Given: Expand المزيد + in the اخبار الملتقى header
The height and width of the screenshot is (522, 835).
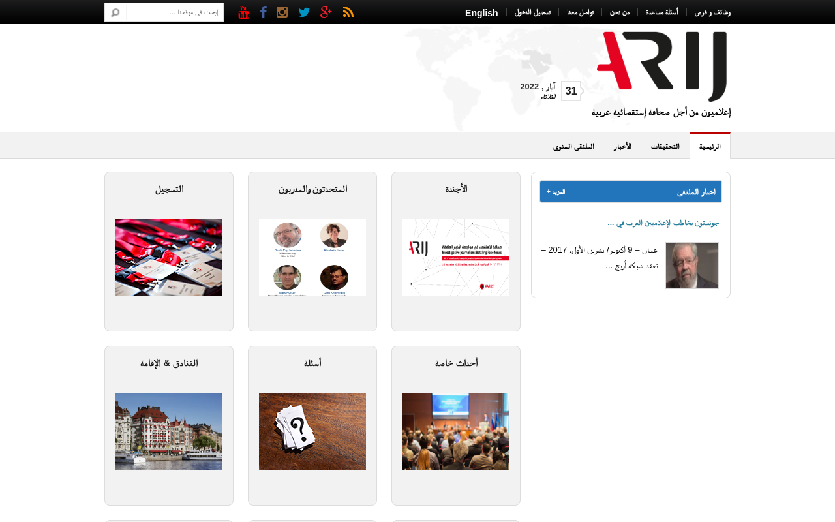Looking at the screenshot, I should click(x=556, y=192).
